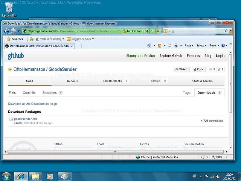Click the forks count 2
This screenshot has height=181, width=241.
click(221, 69)
